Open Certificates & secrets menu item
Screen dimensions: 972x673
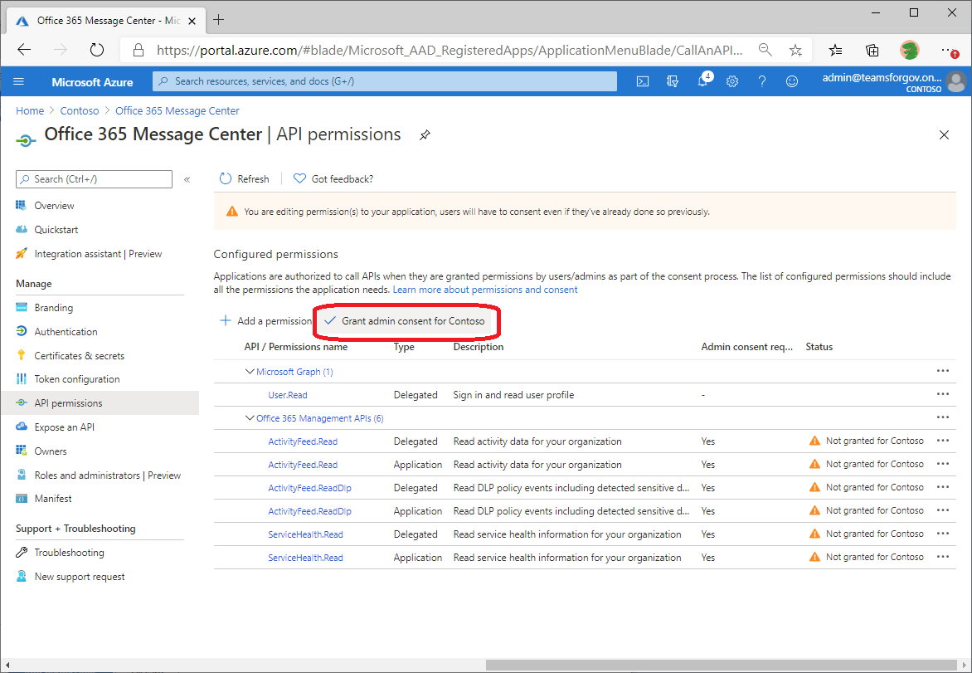click(x=79, y=356)
